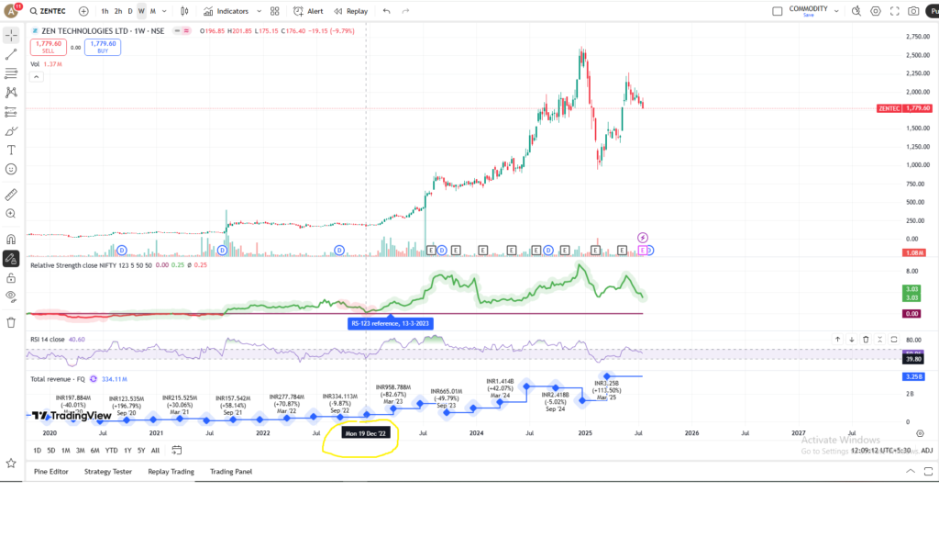Enter fullscreen mode

pos(895,11)
